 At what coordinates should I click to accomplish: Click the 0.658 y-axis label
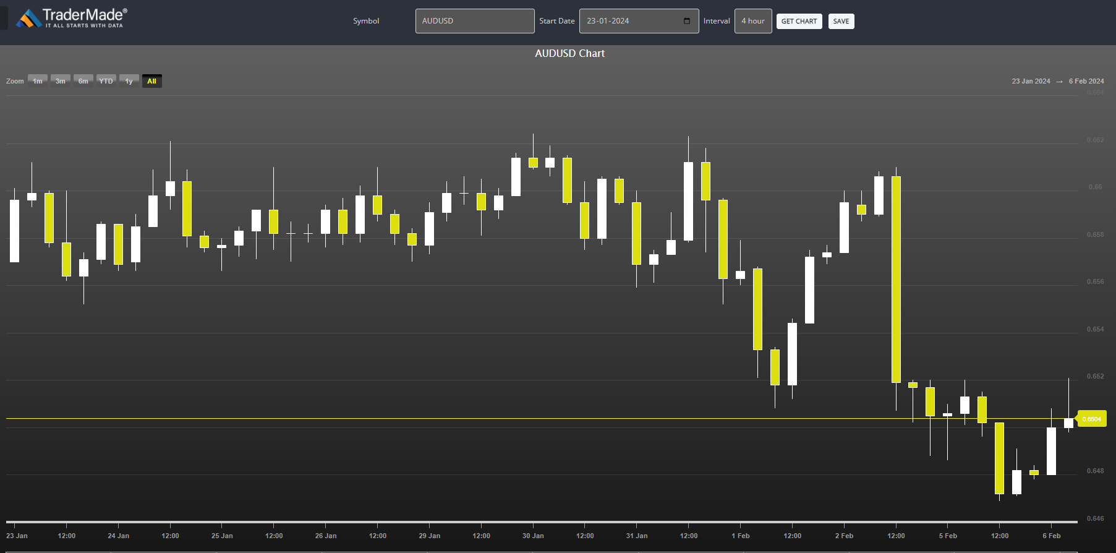pos(1095,234)
